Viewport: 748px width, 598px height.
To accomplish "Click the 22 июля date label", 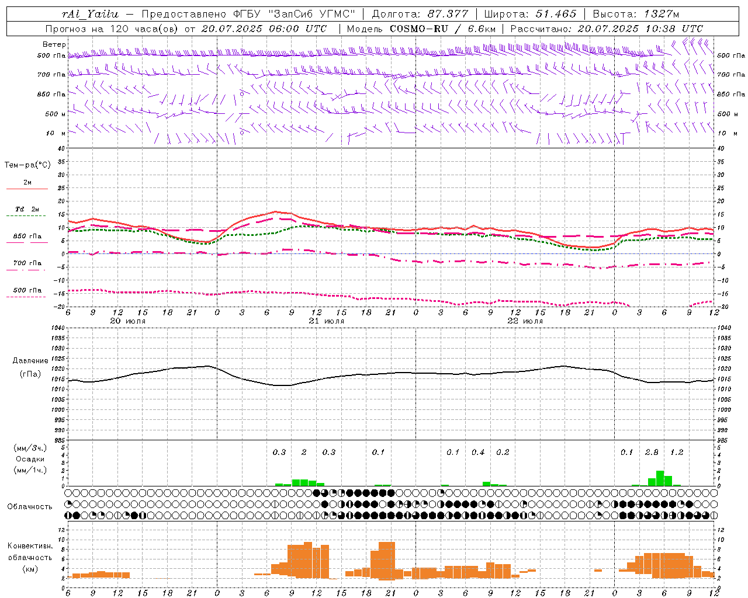I will coord(525,321).
